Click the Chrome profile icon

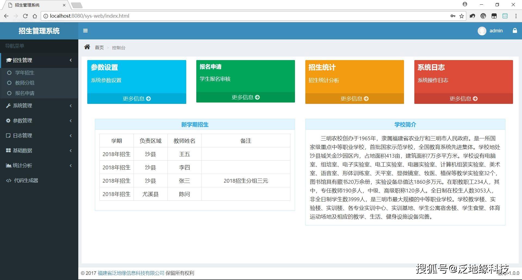465,4
